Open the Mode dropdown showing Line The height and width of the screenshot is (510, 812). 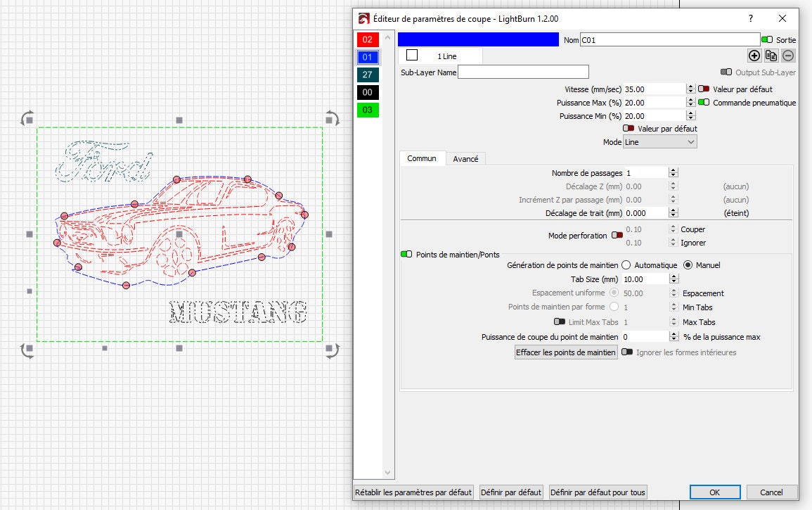[659, 141]
